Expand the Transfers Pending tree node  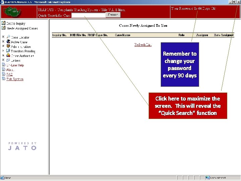3,51
